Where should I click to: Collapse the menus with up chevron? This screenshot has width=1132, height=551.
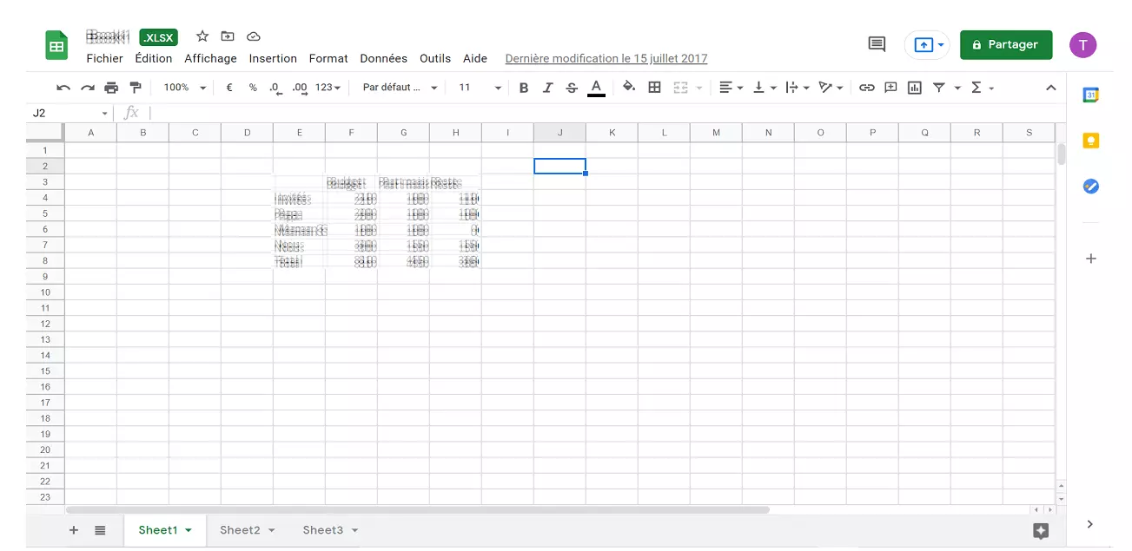(x=1050, y=88)
